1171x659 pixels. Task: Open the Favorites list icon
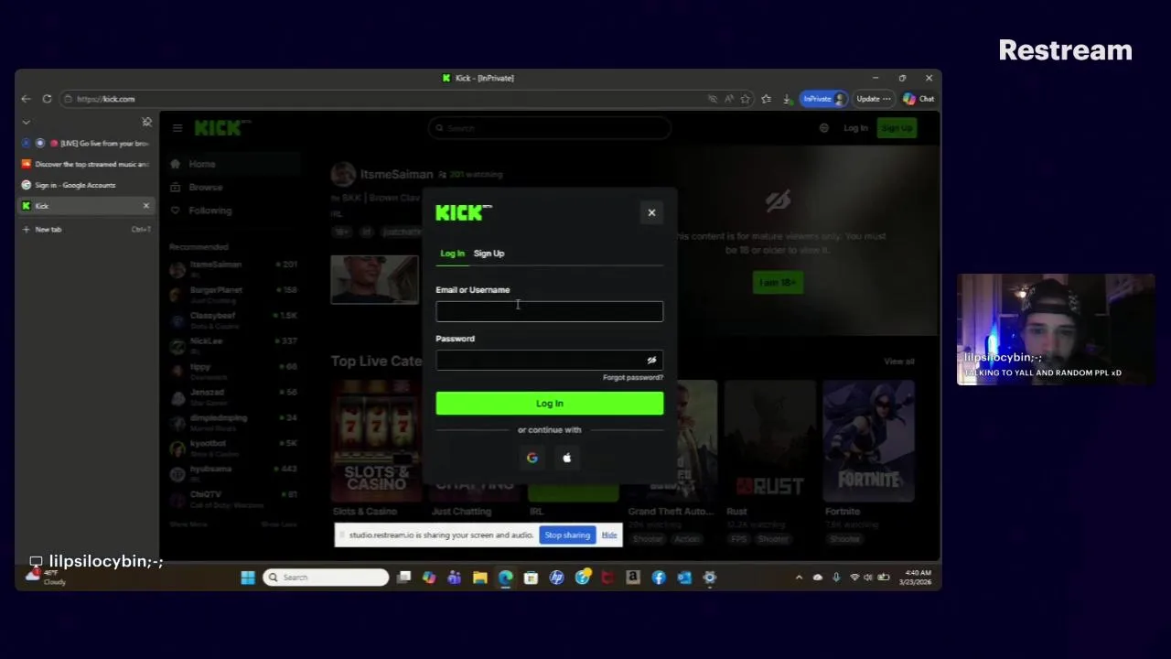[x=766, y=99]
